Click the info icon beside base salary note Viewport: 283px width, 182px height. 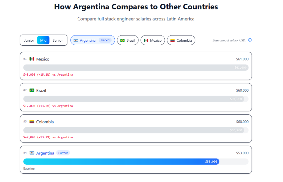250,40
